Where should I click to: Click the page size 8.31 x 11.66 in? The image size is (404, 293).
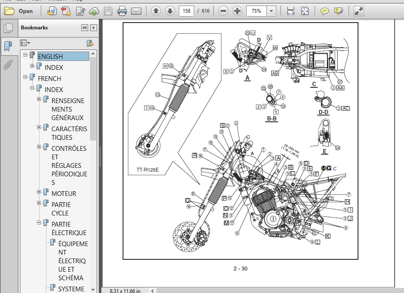(125, 291)
